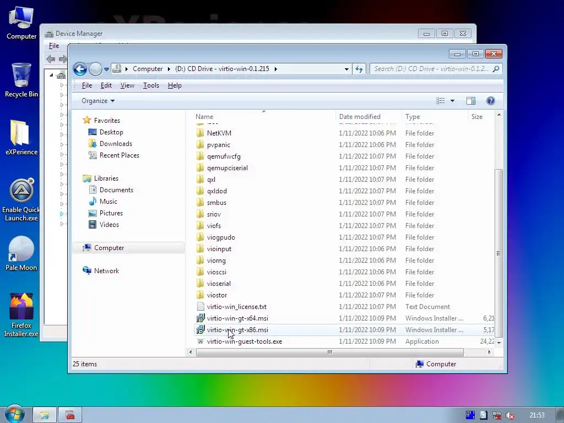This screenshot has height=423, width=564.
Task: Open the Tools menu
Action: coord(151,85)
